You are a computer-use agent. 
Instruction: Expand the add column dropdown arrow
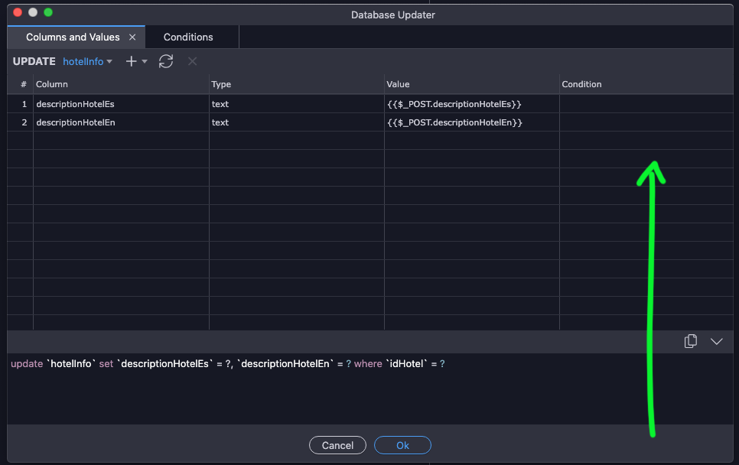(145, 61)
